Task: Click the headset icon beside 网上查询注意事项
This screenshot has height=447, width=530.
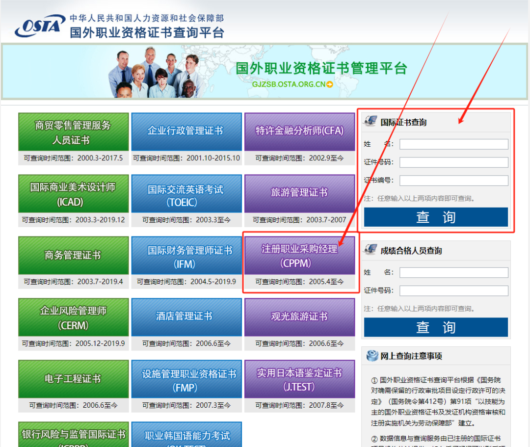Action: point(372,355)
